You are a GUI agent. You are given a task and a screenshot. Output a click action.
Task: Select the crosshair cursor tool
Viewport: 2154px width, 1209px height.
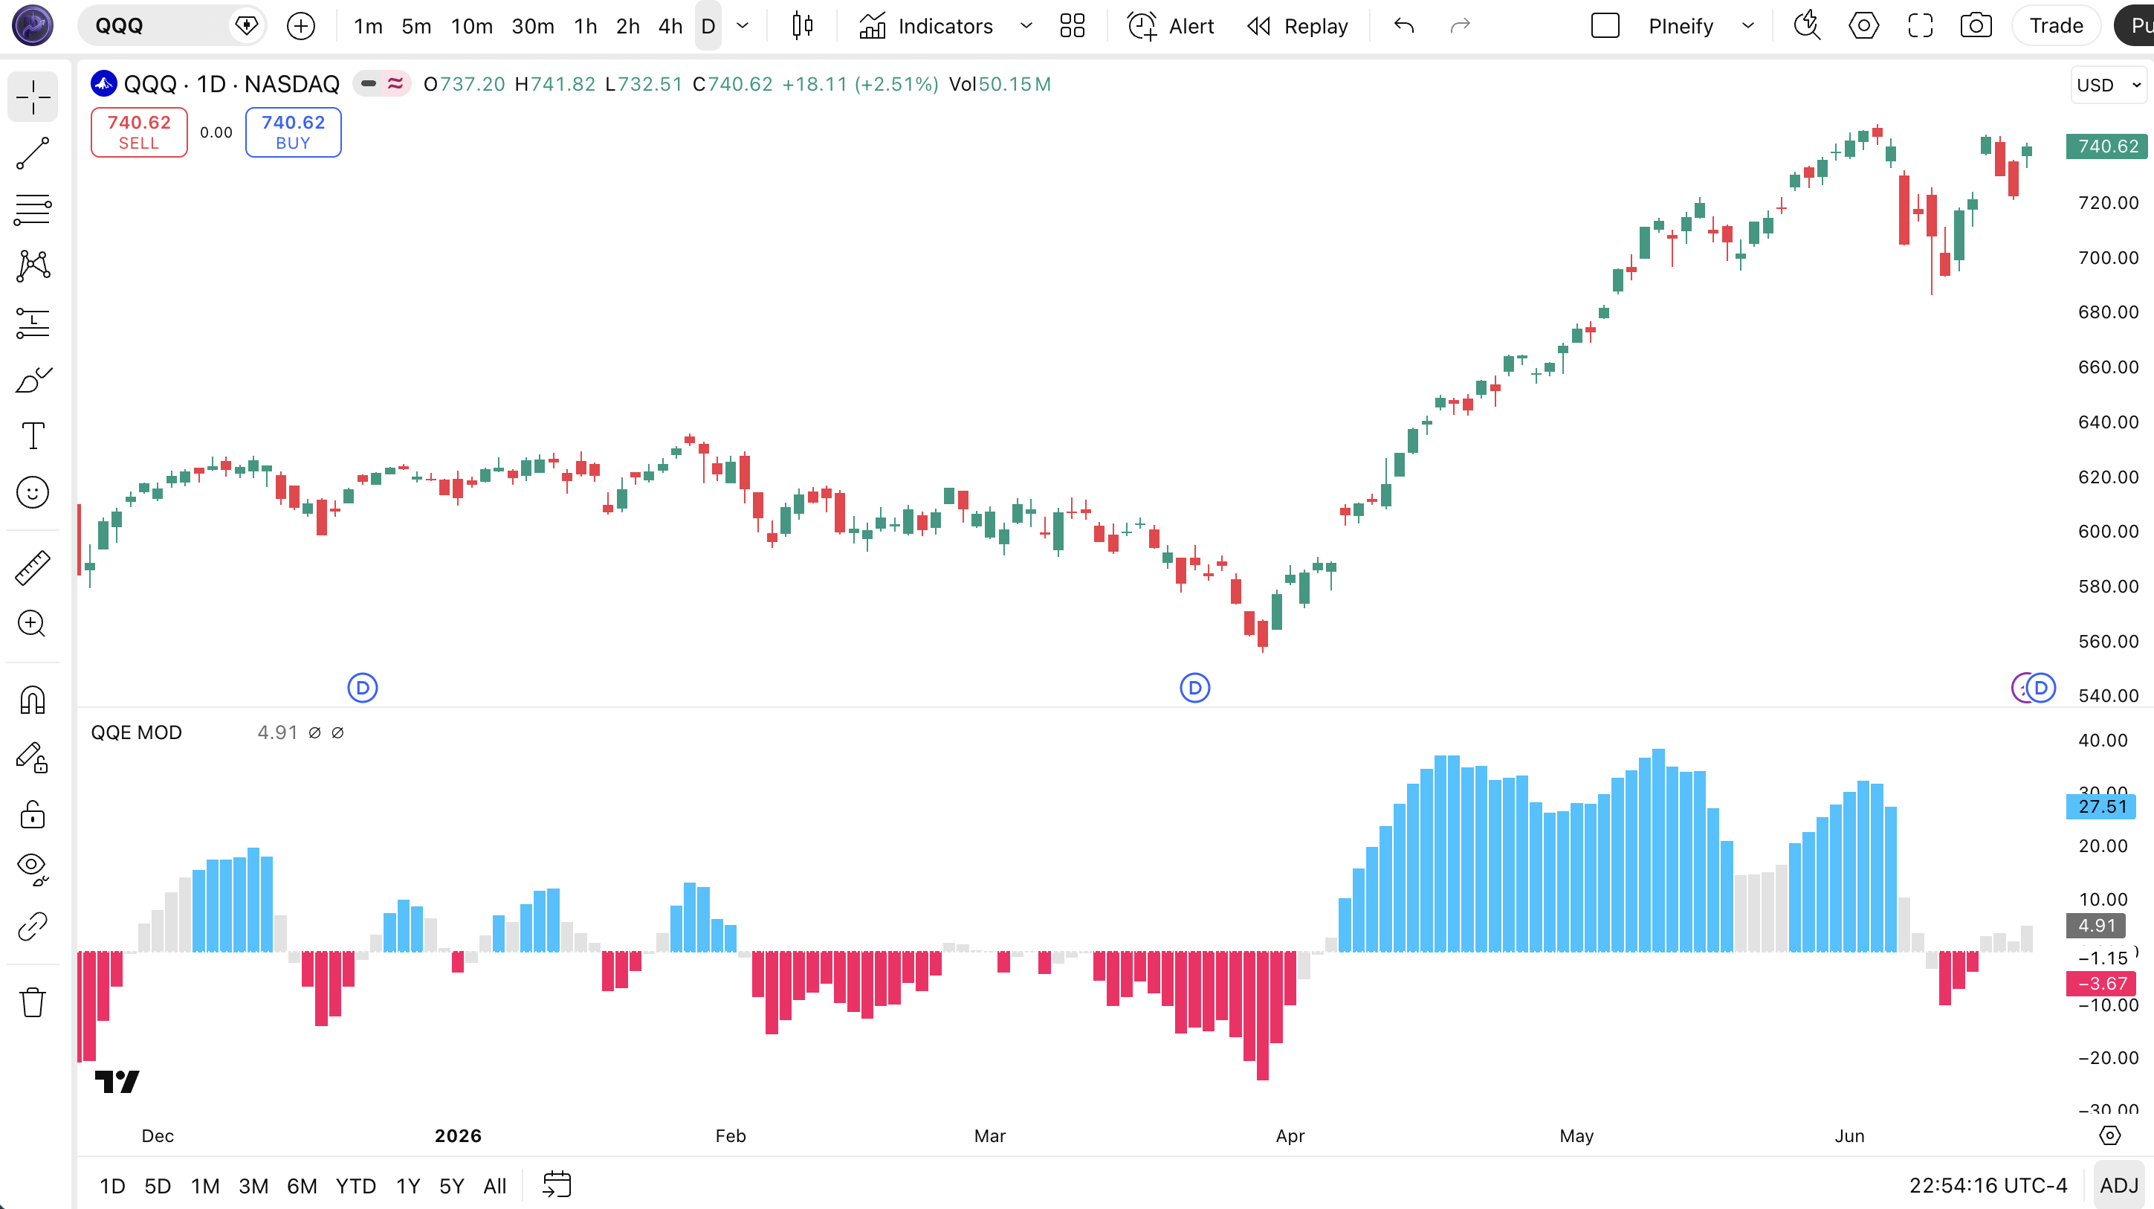[x=33, y=97]
